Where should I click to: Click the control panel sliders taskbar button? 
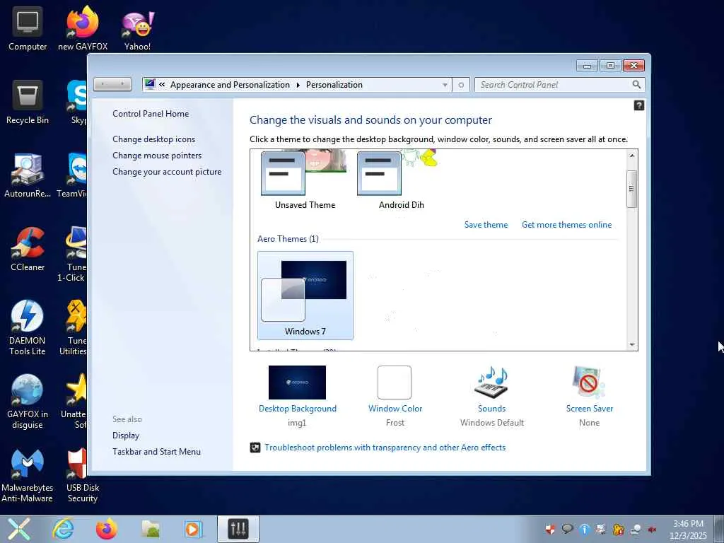pos(238,529)
